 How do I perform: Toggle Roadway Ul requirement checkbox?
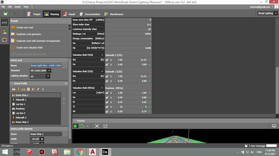(107, 102)
